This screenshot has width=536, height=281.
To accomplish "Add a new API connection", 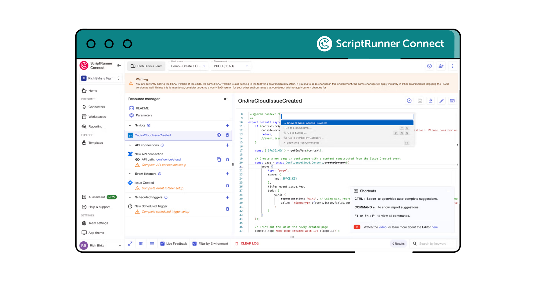I will 228,145.
